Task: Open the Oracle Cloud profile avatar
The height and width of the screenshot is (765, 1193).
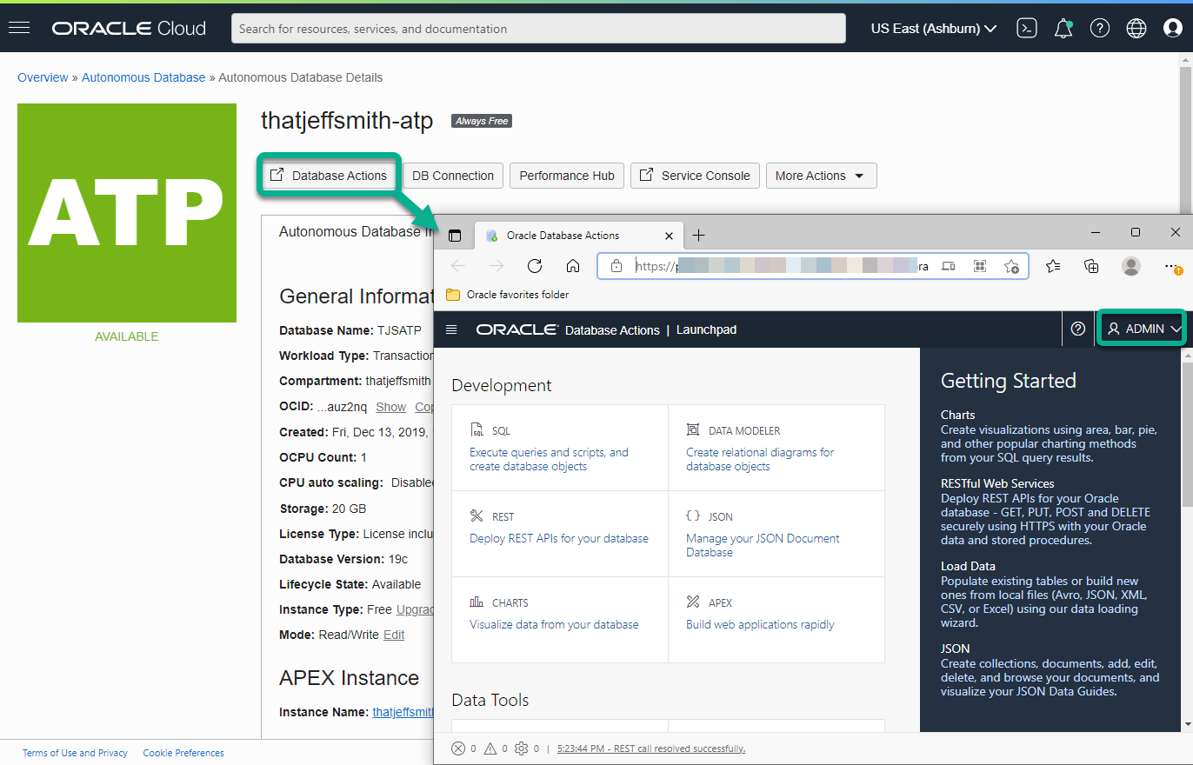Action: coord(1173,29)
